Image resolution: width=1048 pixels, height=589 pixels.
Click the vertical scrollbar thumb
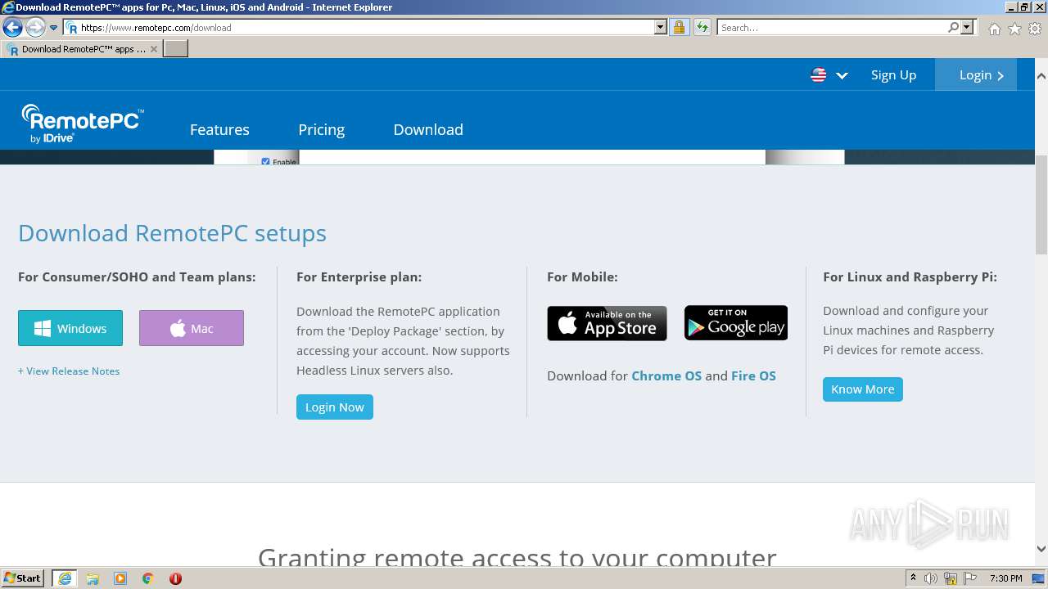(x=1041, y=205)
